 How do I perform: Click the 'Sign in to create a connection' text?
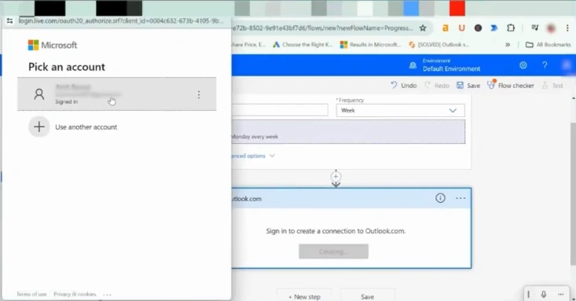(336, 231)
